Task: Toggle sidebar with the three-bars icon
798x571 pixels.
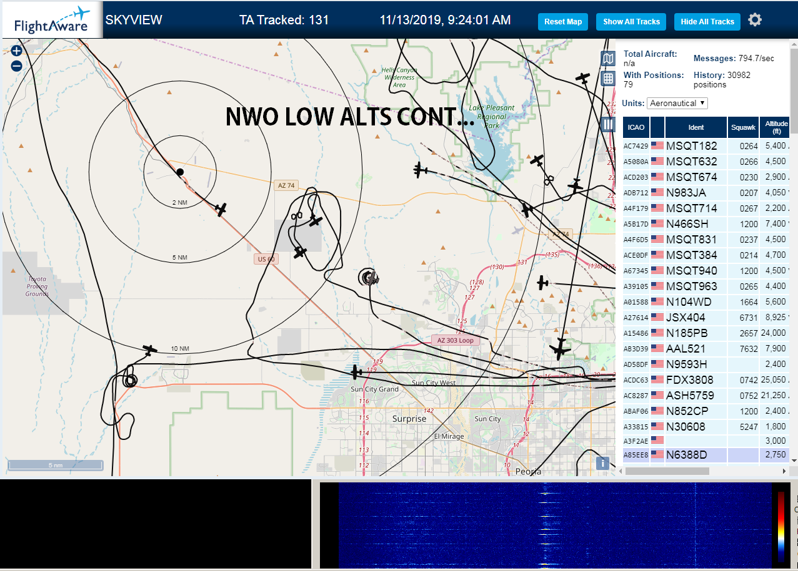Action: (x=608, y=124)
